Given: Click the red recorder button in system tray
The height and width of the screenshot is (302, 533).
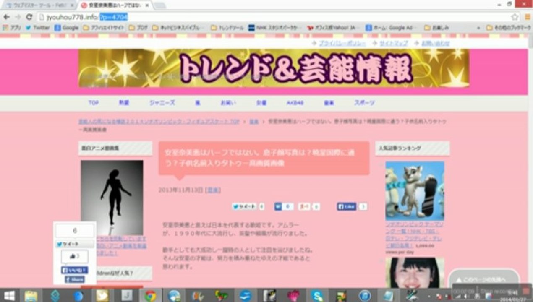Looking at the screenshot, I should 526,291.
